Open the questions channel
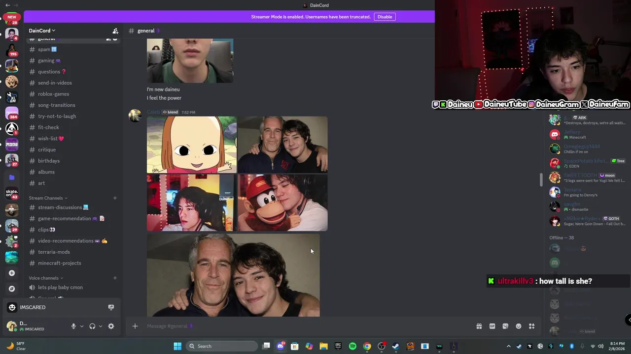This screenshot has height=354, width=631. pos(73,72)
